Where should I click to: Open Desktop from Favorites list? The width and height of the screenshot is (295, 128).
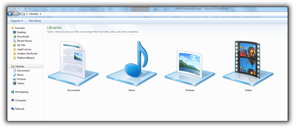click(x=22, y=32)
